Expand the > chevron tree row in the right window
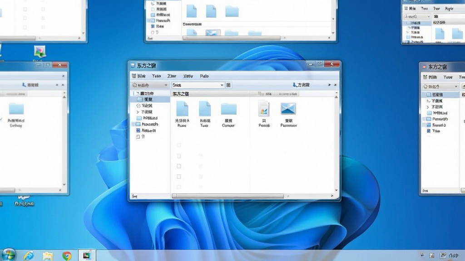Screen dimensions: 465x261 [x=428, y=107]
